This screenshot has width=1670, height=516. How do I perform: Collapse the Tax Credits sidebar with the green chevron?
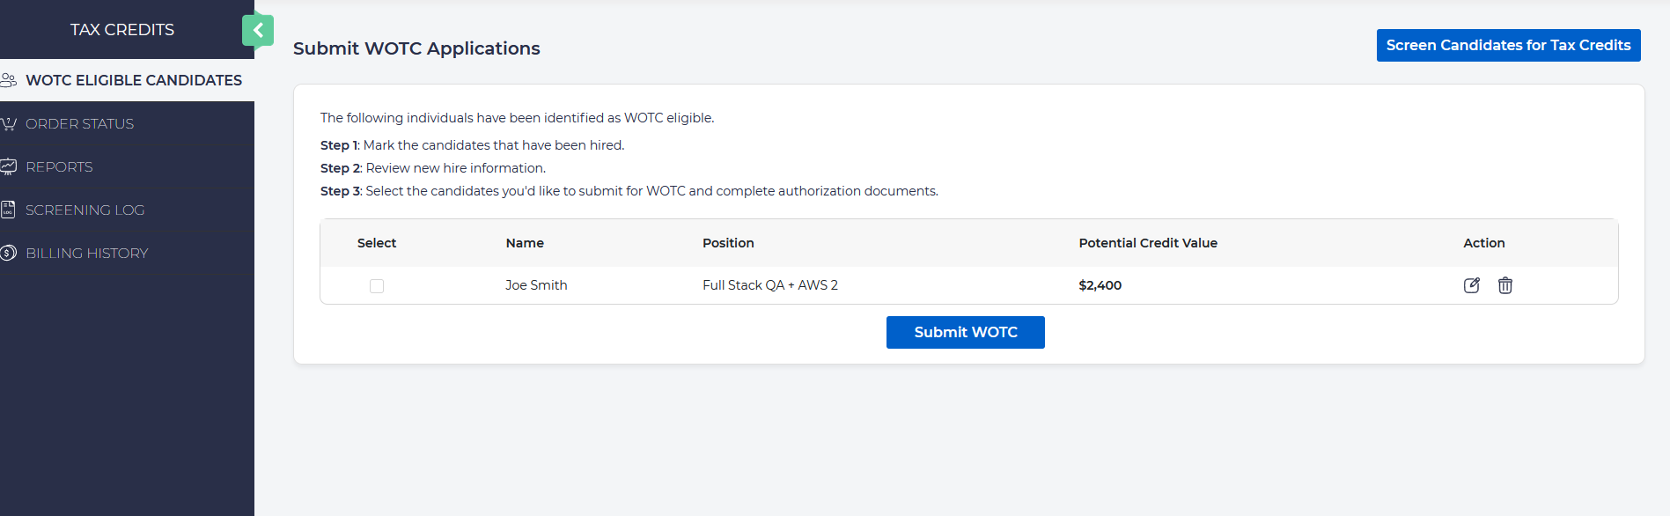(x=258, y=31)
